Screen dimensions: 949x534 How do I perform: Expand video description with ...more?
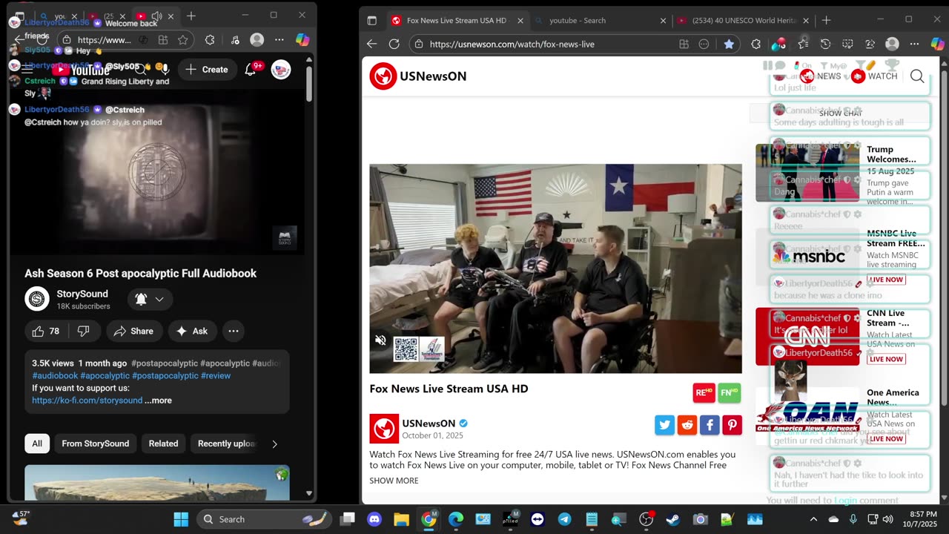coord(158,400)
